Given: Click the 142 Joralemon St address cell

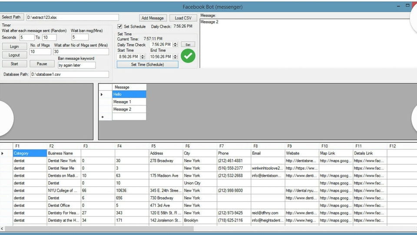Looking at the screenshot, I should (166, 220).
